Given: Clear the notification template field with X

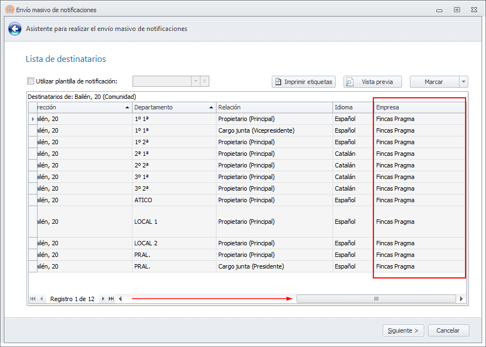Looking at the screenshot, I should [204, 81].
